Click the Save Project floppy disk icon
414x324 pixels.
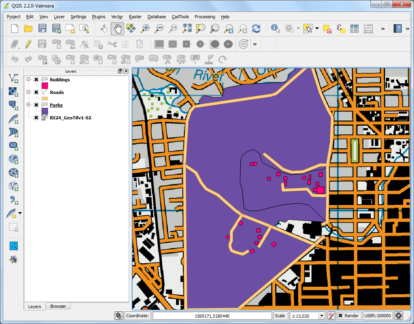42,29
